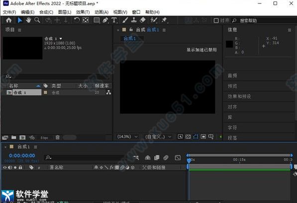
Task: Open the composition viewer panel menu
Action: pos(164,30)
